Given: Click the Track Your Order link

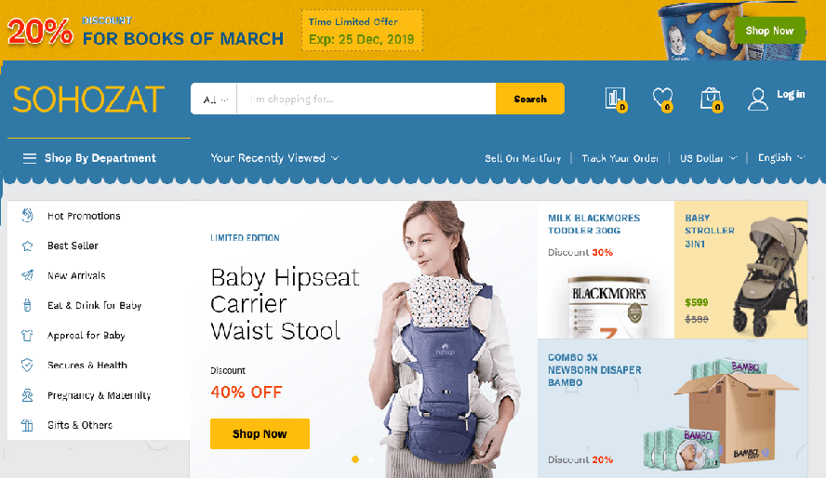Looking at the screenshot, I should (x=620, y=158).
